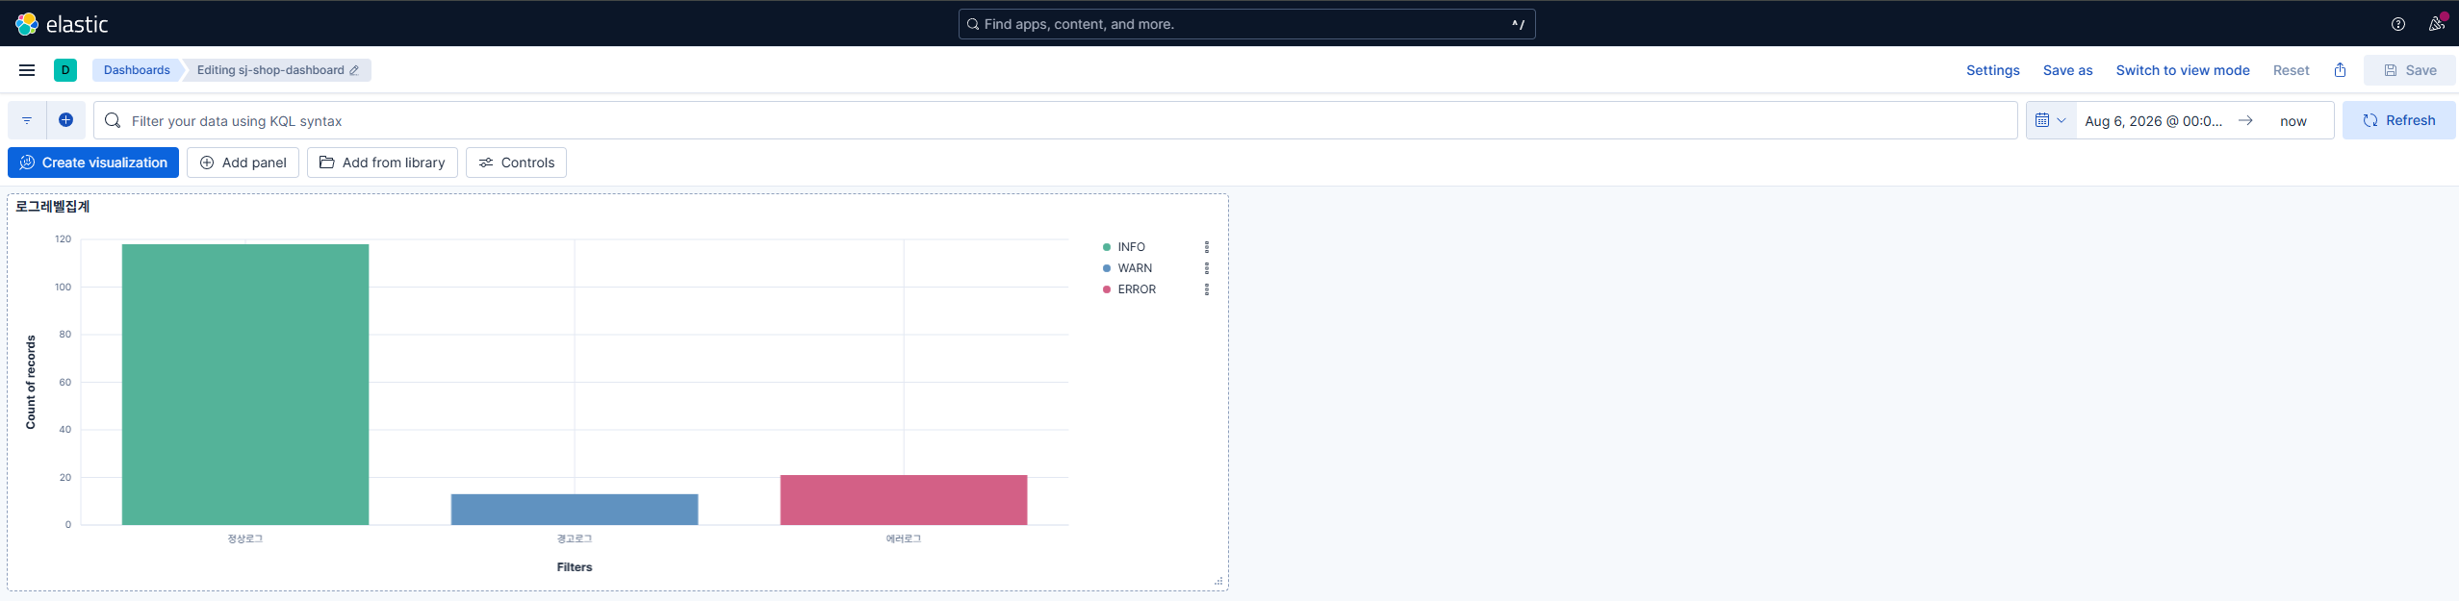2459x601 pixels.
Task: Focus the Find apps search bar
Action: (x=1246, y=24)
